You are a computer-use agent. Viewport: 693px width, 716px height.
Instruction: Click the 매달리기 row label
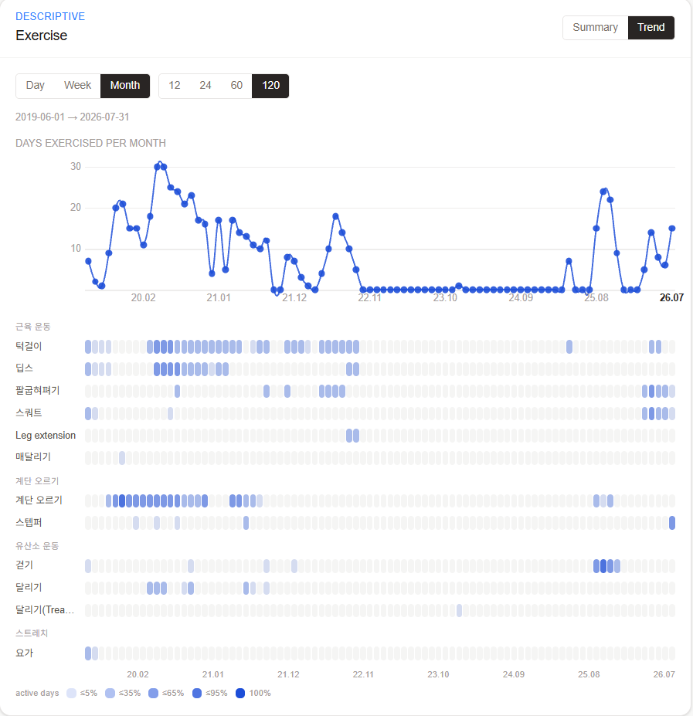[33, 457]
